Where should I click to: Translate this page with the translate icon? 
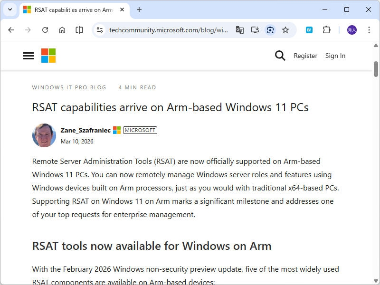[240, 30]
